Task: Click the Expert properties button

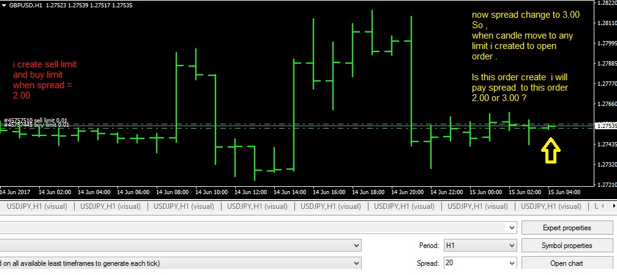Action: click(567, 228)
